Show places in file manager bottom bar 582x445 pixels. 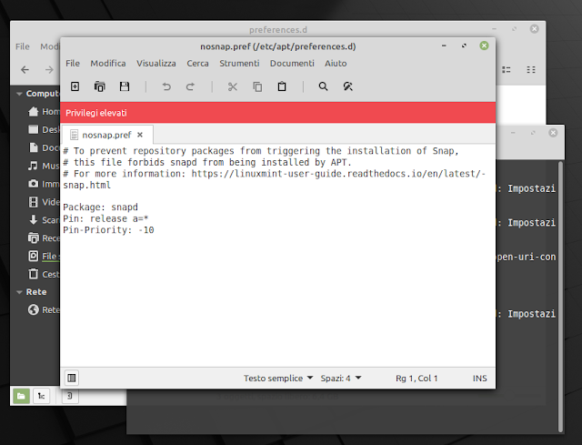[x=21, y=396]
